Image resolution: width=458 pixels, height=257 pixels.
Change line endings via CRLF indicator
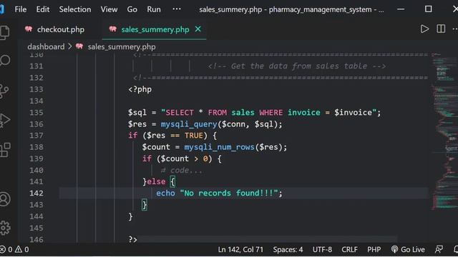349,249
